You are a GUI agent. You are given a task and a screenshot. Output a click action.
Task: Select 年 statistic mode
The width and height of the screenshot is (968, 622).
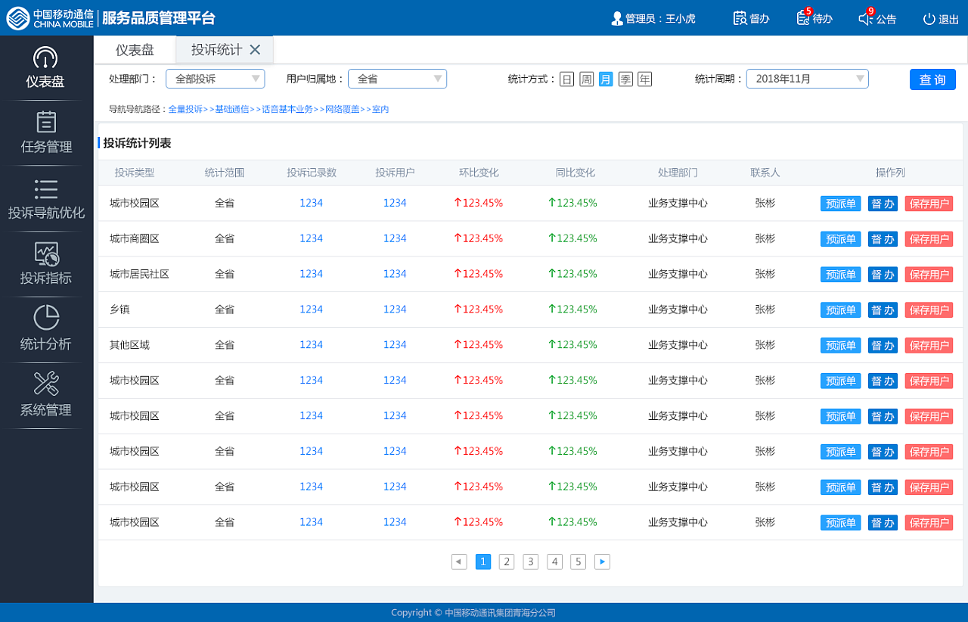point(644,79)
